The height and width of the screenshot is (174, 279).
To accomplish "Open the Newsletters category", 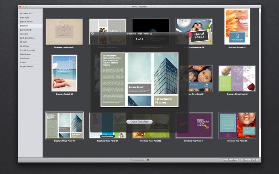I will coord(30,58).
